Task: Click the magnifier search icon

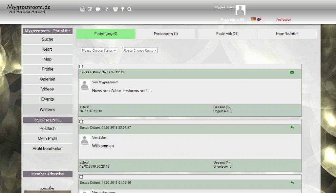Action: point(129,9)
